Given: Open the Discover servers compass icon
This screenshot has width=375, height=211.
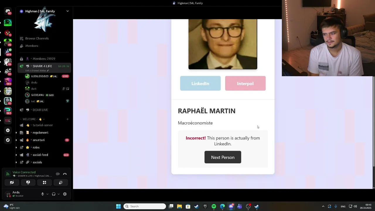Looking at the screenshot, I should pyautogui.click(x=8, y=140).
